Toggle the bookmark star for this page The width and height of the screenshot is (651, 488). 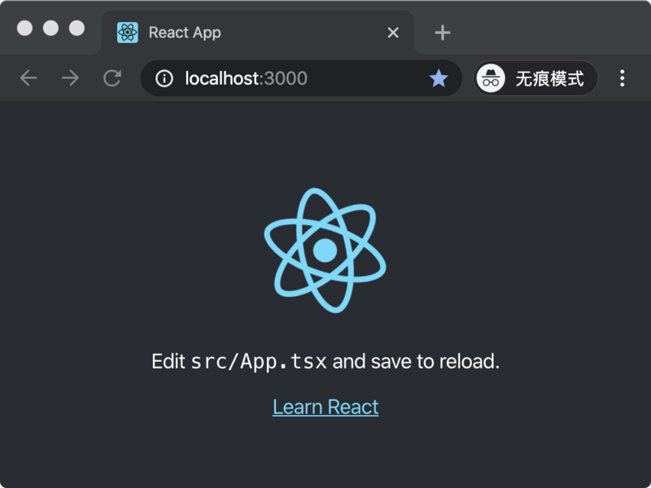[439, 78]
